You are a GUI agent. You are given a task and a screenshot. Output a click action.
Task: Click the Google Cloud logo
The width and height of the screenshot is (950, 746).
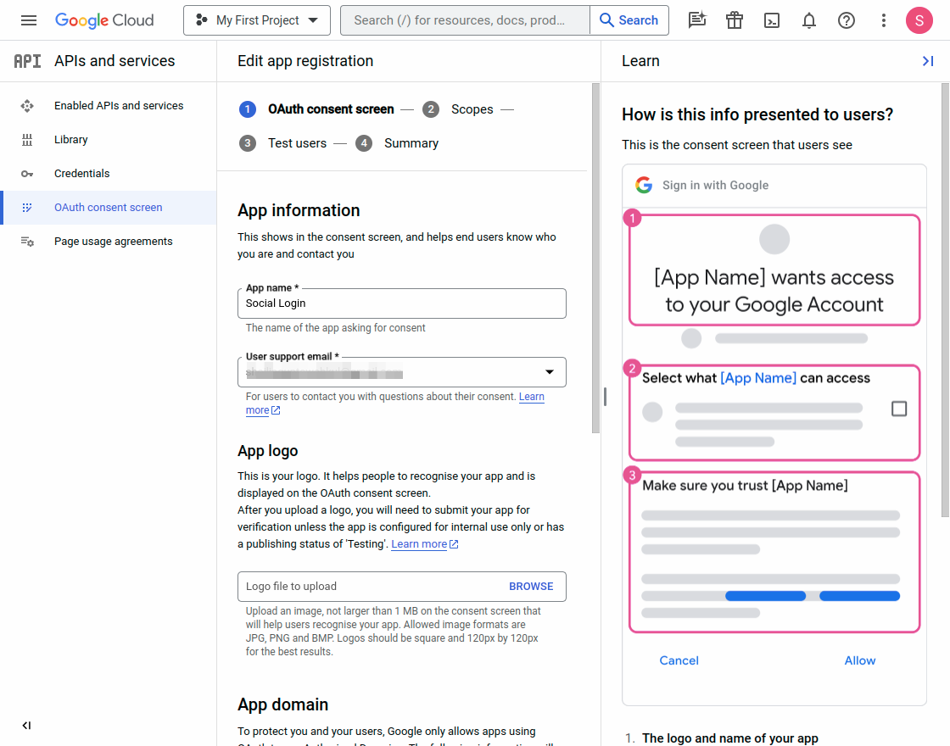104,20
